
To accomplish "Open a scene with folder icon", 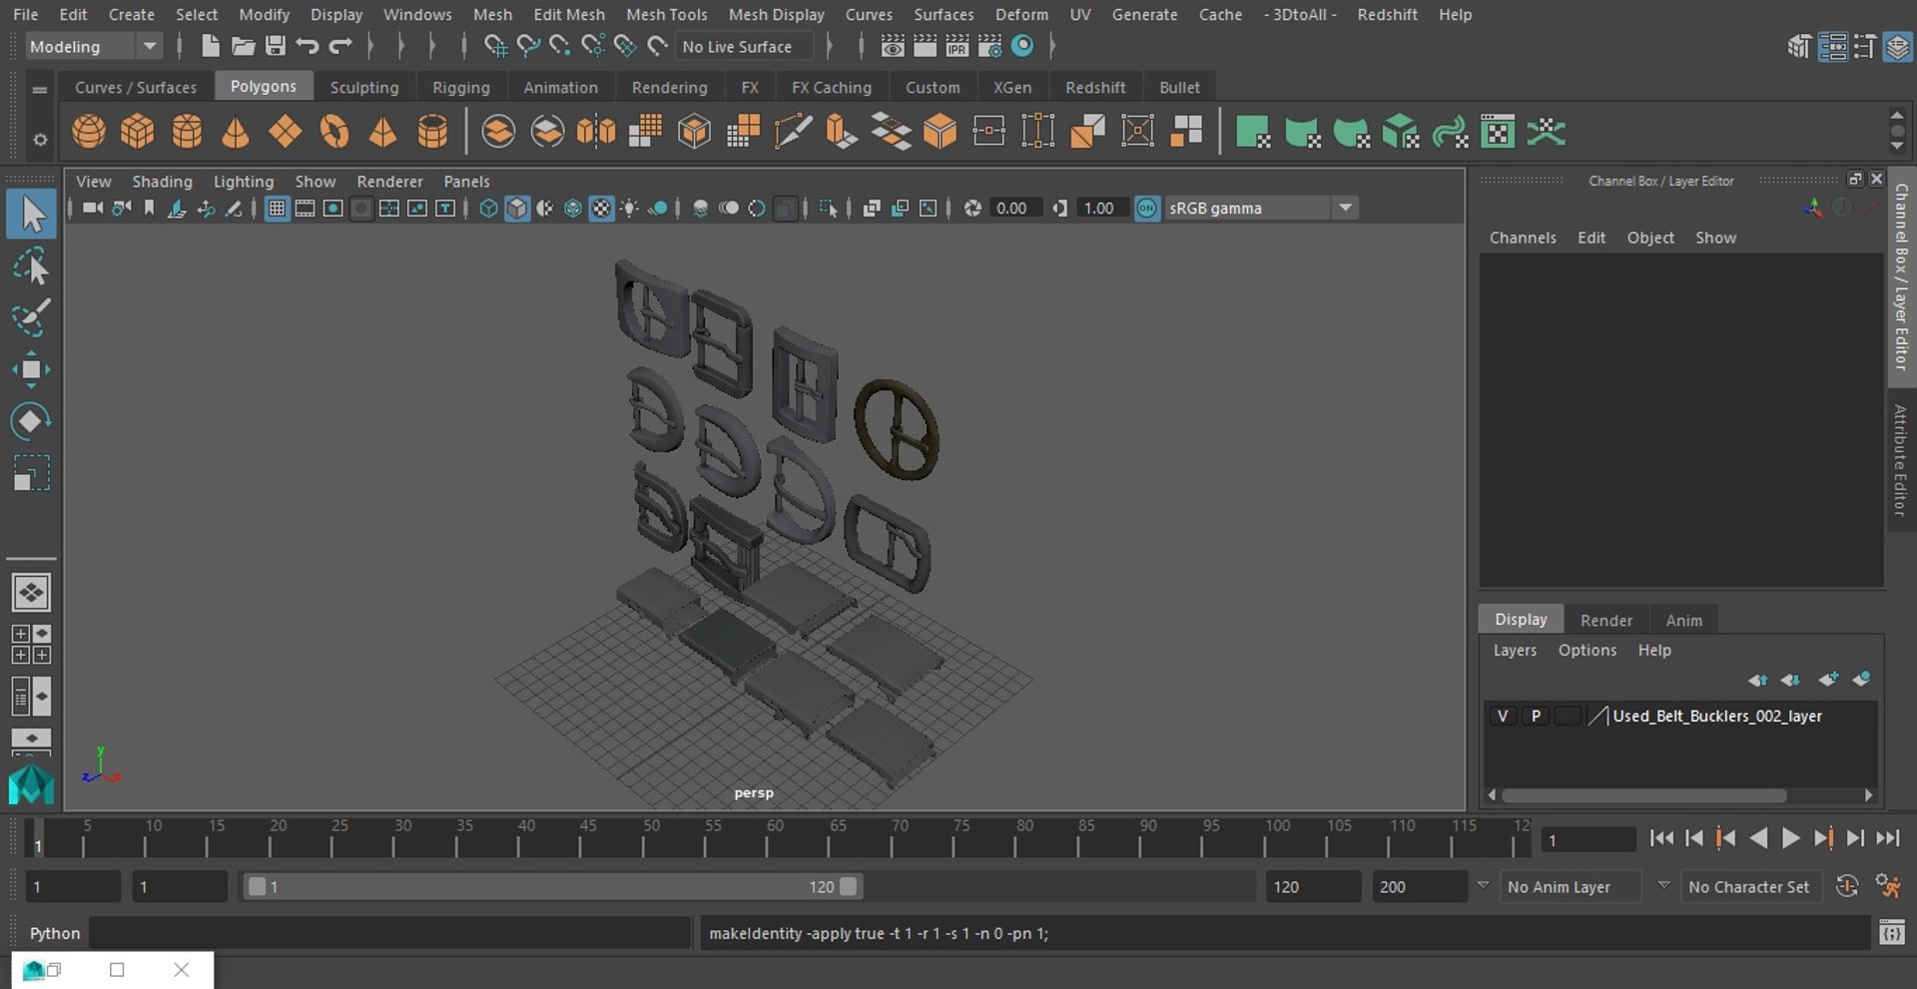I will click(x=243, y=46).
